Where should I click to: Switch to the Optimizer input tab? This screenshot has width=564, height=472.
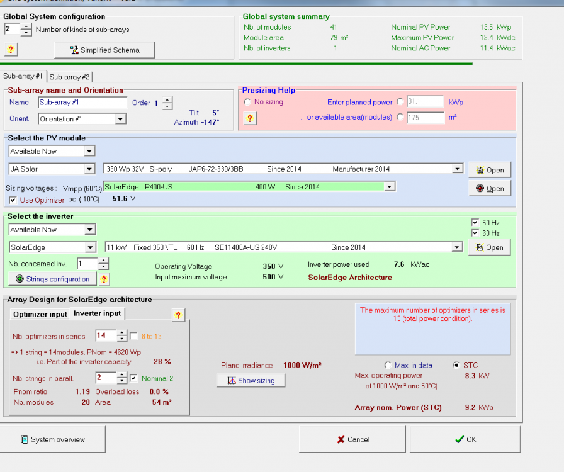(x=40, y=314)
